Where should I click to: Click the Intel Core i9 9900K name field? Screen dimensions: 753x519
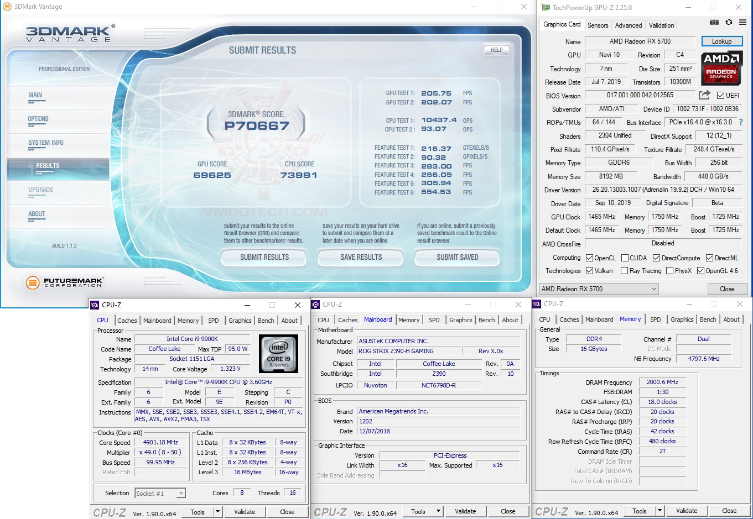pos(192,339)
